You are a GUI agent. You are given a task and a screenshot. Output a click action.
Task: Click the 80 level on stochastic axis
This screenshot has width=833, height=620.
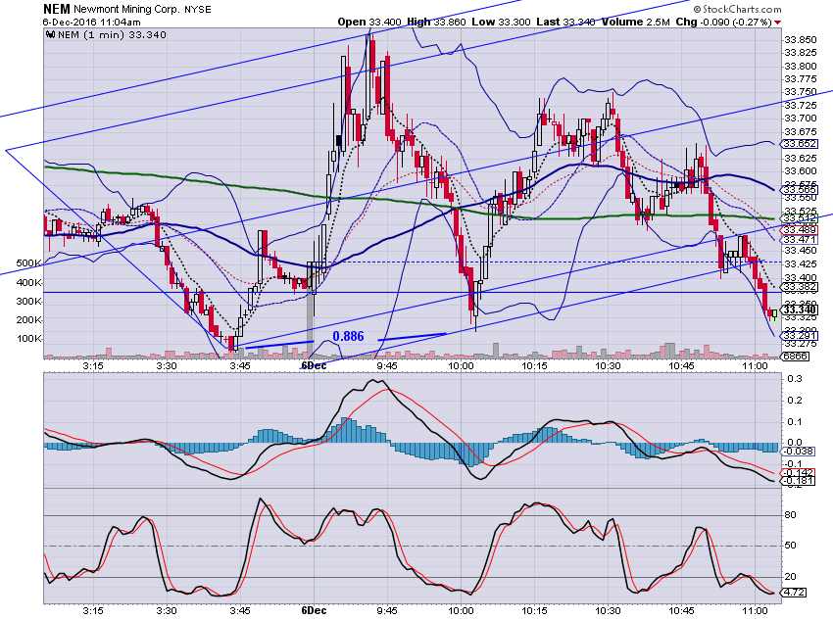791,515
